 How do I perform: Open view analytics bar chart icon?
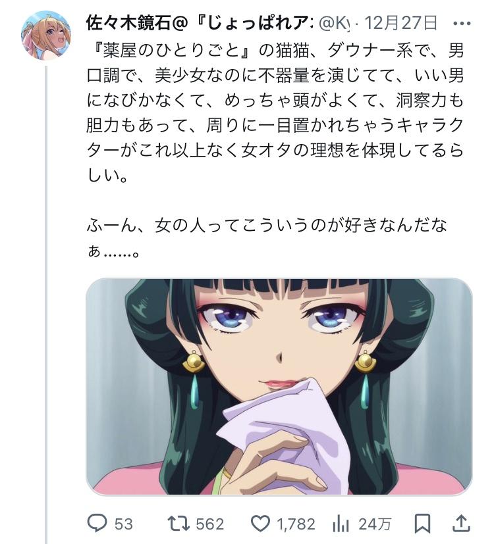[341, 524]
